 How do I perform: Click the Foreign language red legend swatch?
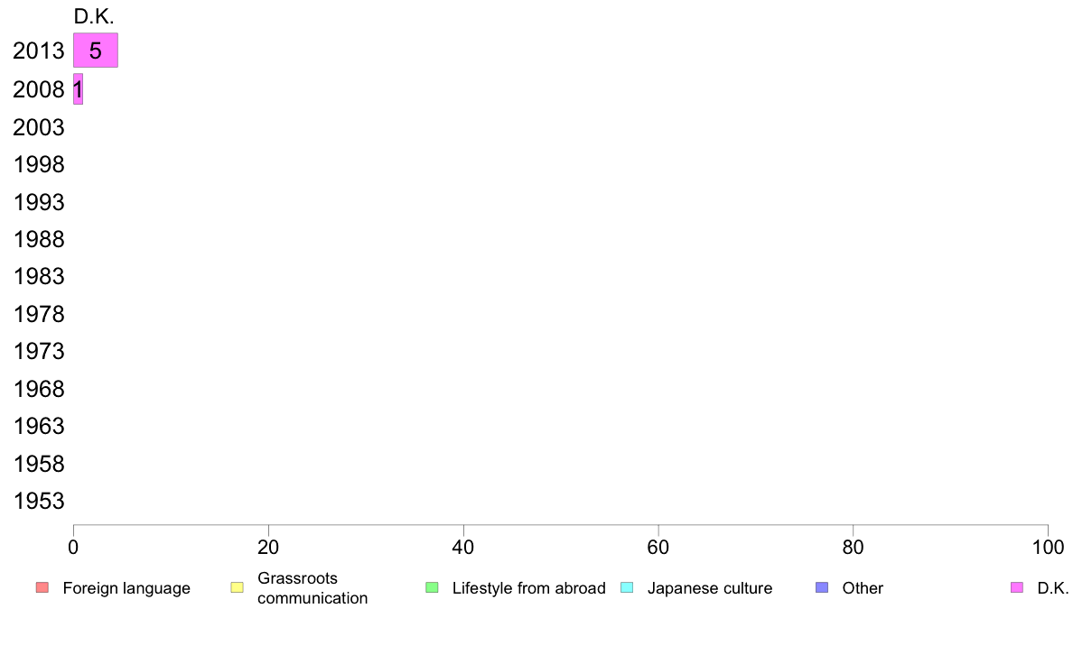click(x=42, y=587)
